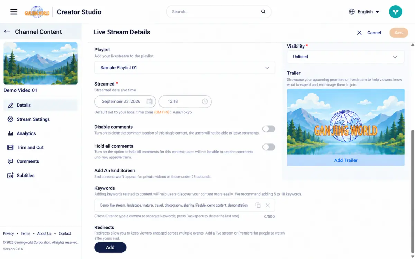The width and height of the screenshot is (415, 259).
Task: Open the Contact link
Action: (65, 233)
